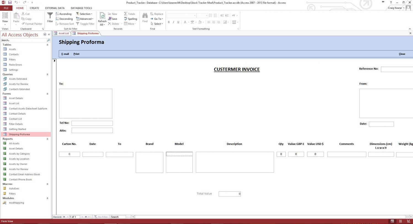
Task: Open the Assets by Category report
Action: click(x=19, y=154)
